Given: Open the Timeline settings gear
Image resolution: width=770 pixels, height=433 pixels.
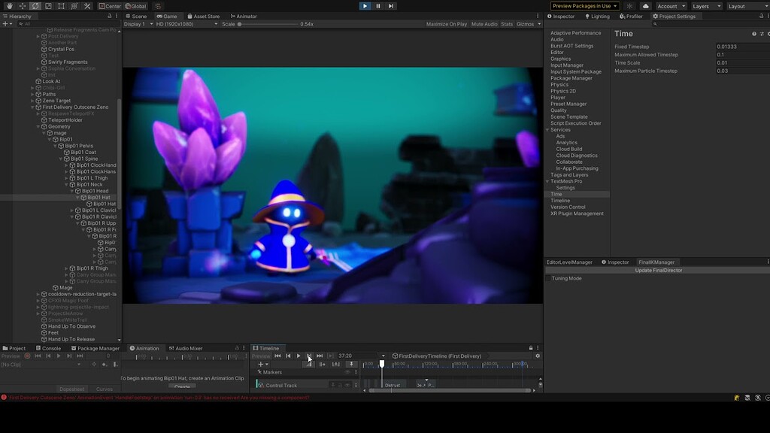Looking at the screenshot, I should coord(538,356).
